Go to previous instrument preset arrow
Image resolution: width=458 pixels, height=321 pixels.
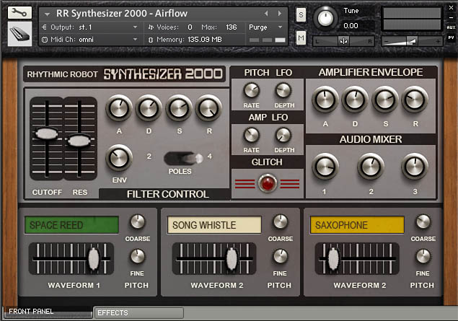pos(266,13)
